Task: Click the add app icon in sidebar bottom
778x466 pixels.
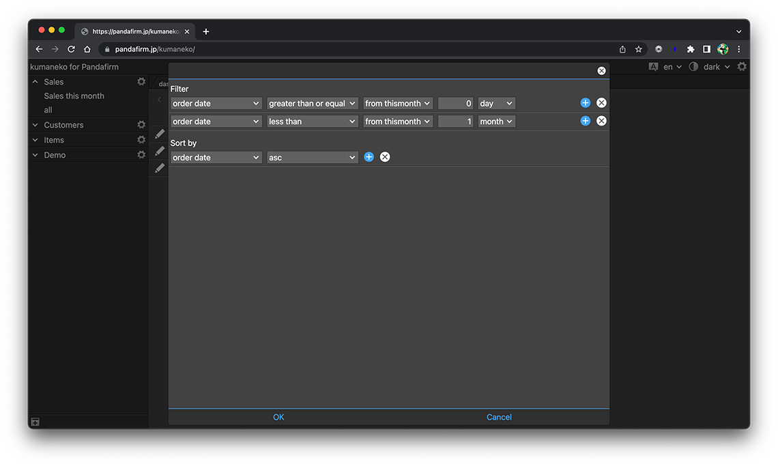Action: pyautogui.click(x=35, y=422)
